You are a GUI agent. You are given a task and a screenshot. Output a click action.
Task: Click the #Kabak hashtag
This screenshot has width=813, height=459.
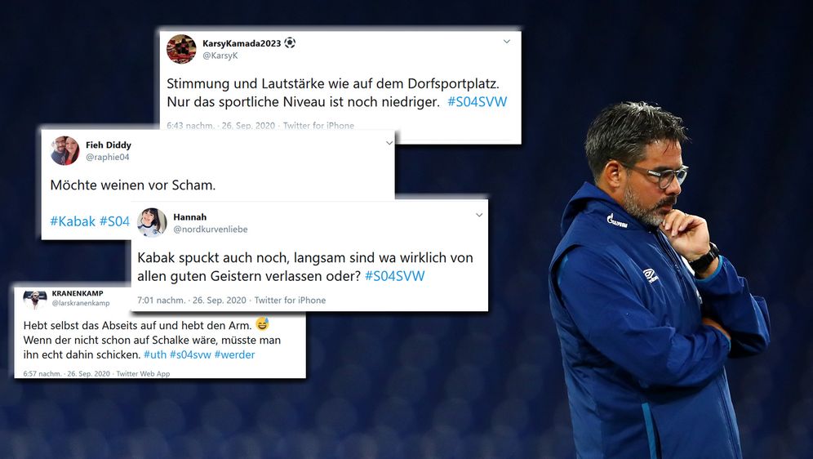[x=73, y=221]
